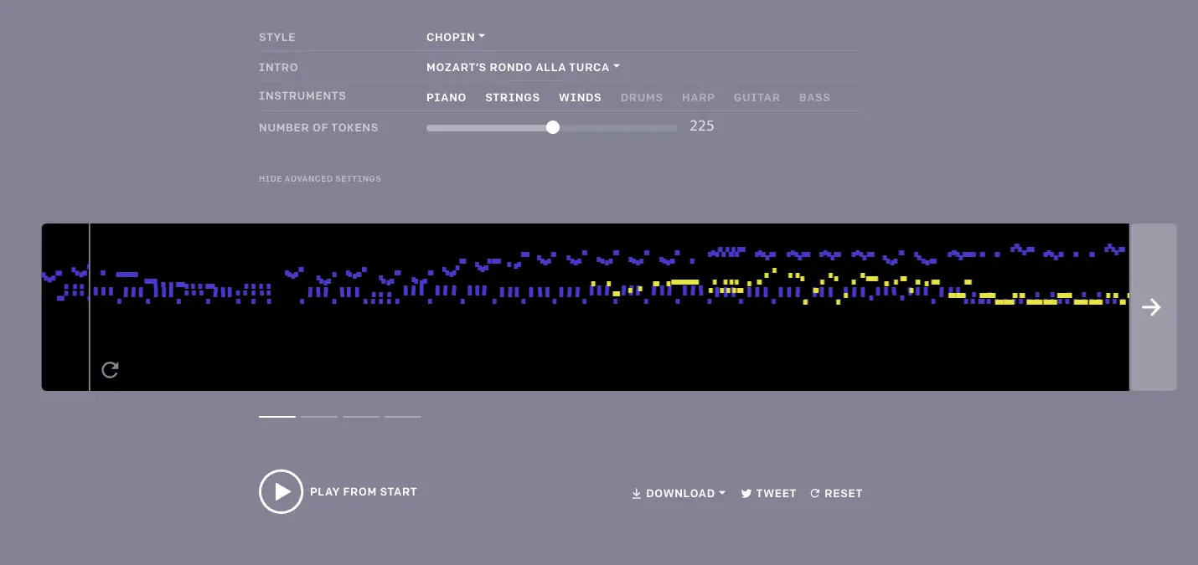Toggle the Strings instrument
This screenshot has height=565, width=1198.
tap(513, 98)
